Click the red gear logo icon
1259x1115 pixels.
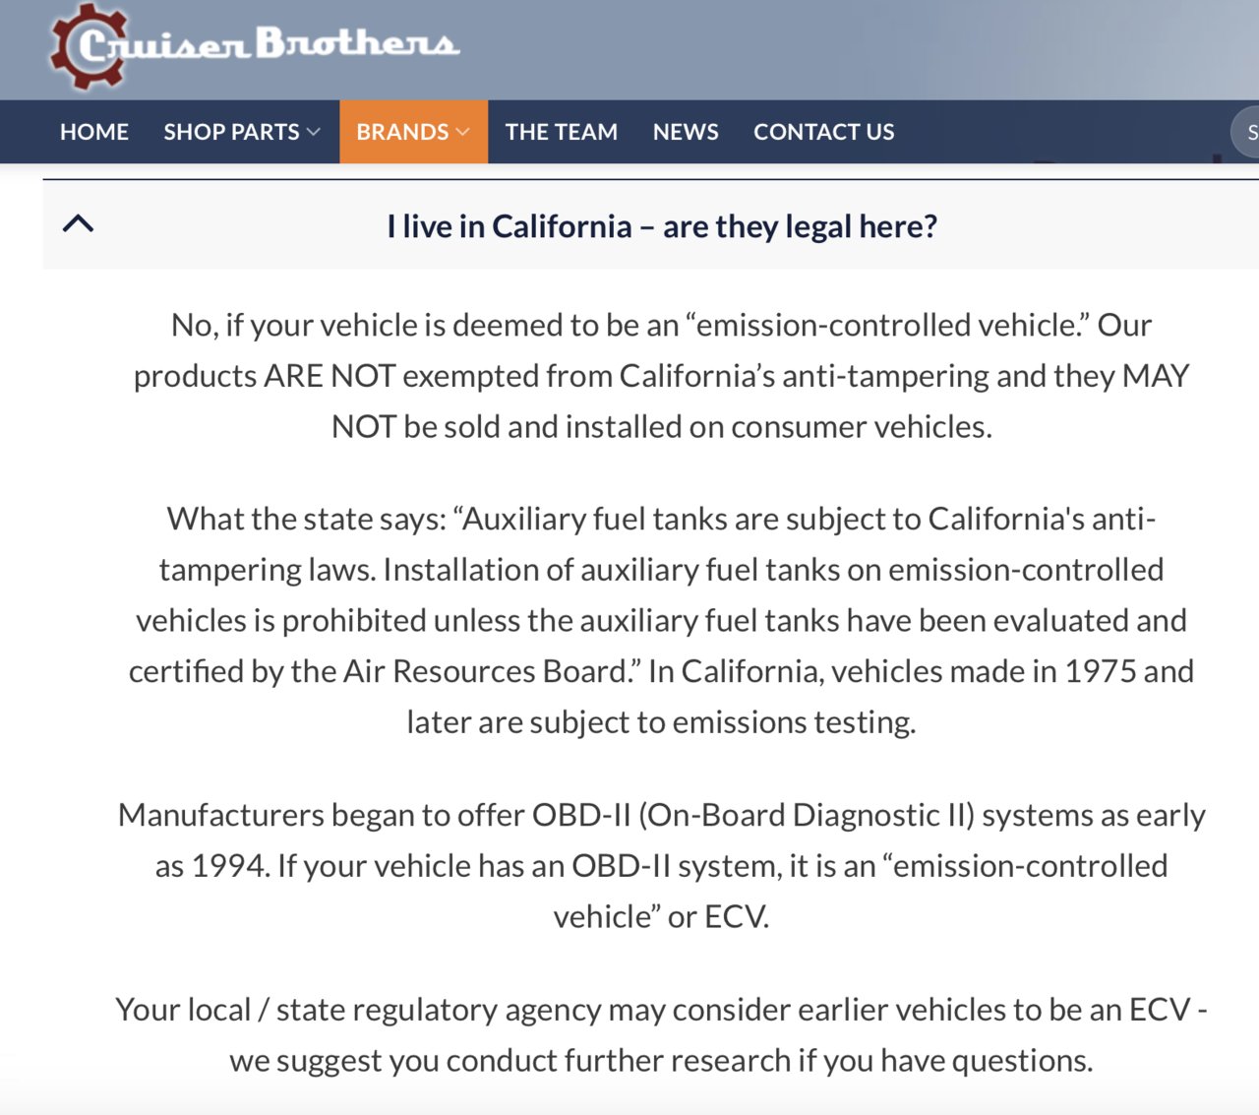click(x=90, y=45)
